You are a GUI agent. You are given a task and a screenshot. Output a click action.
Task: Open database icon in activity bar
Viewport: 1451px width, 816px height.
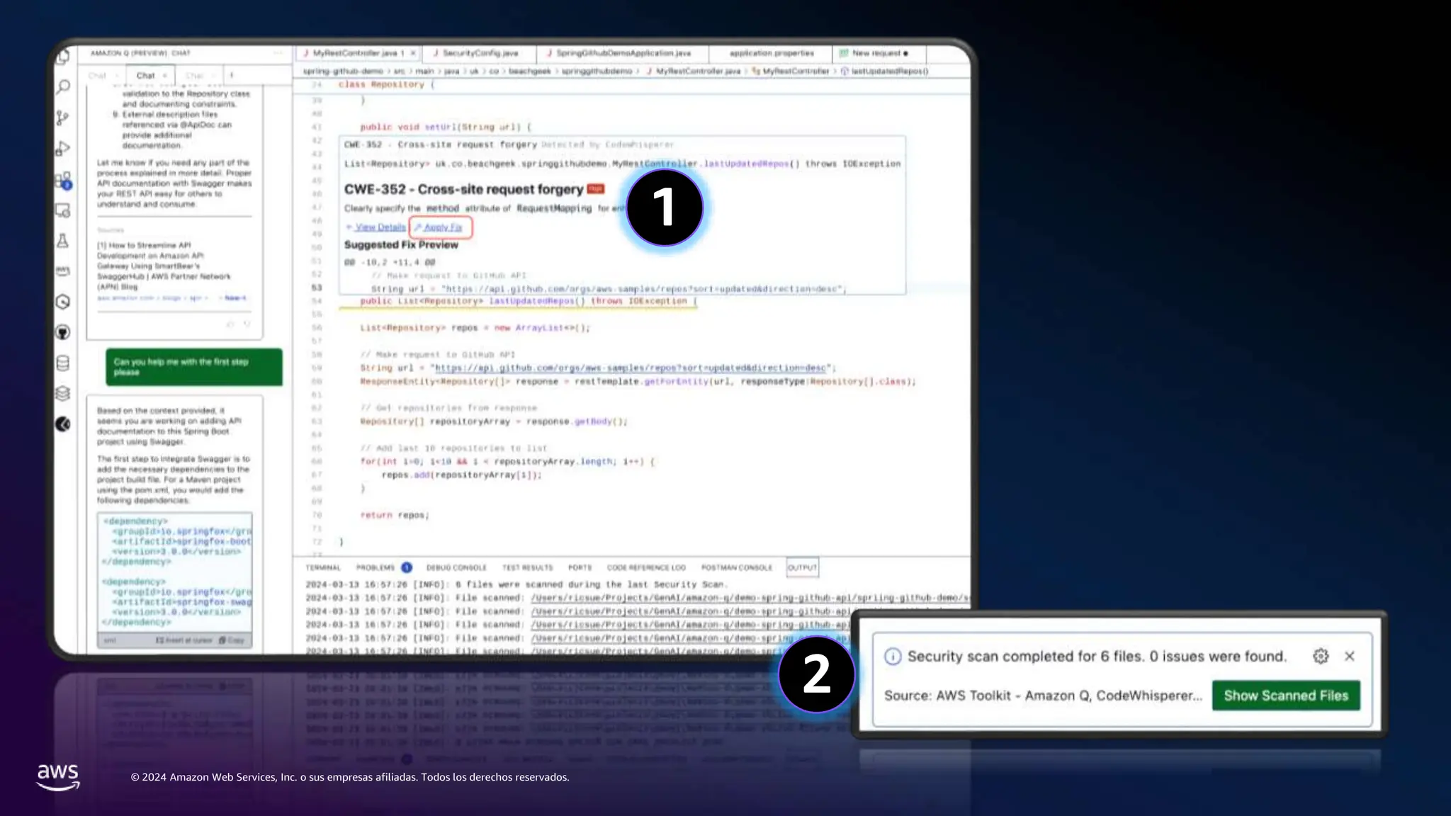63,363
